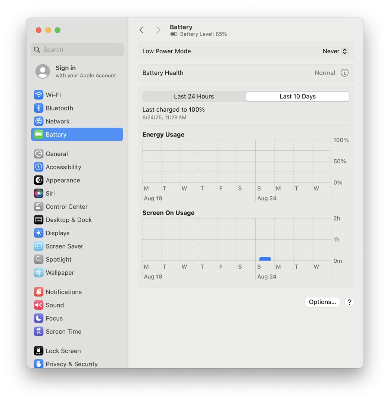Click the 'Normal' battery health value

coord(325,73)
